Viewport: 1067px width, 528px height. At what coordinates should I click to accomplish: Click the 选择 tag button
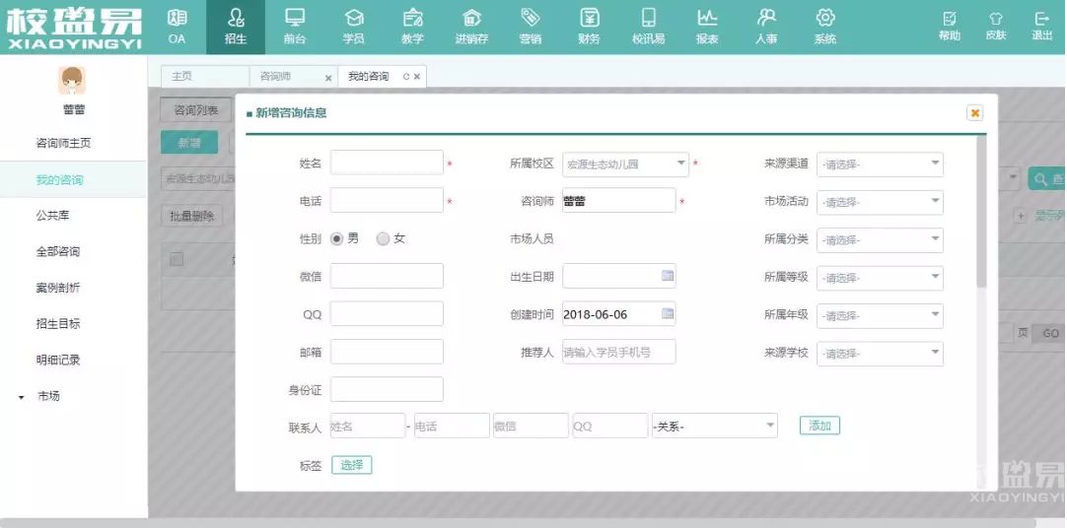point(351,465)
